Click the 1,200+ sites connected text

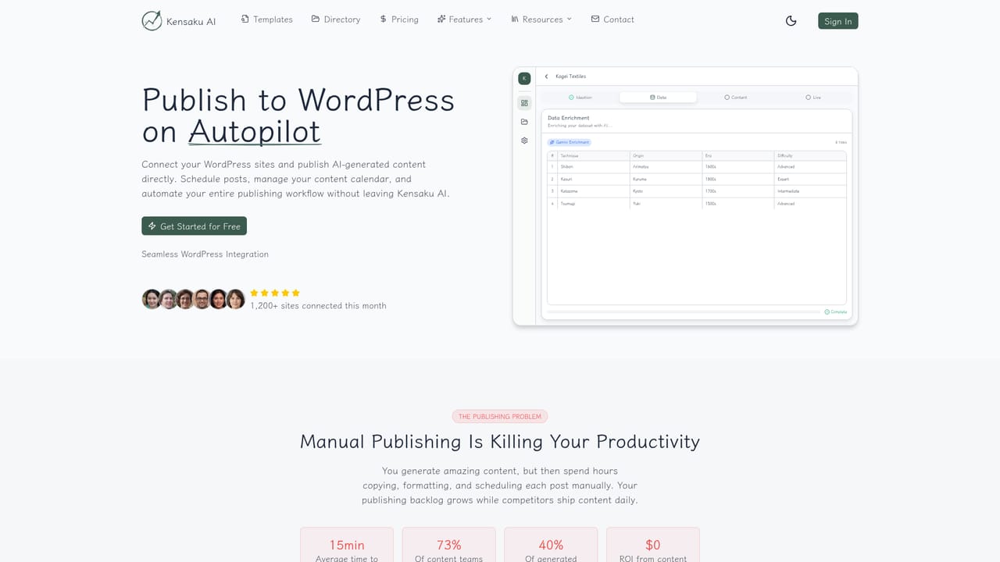click(318, 306)
